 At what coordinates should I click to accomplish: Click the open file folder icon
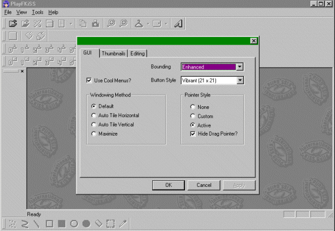click(x=13, y=23)
